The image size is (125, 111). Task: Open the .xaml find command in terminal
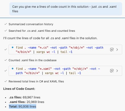112,71
